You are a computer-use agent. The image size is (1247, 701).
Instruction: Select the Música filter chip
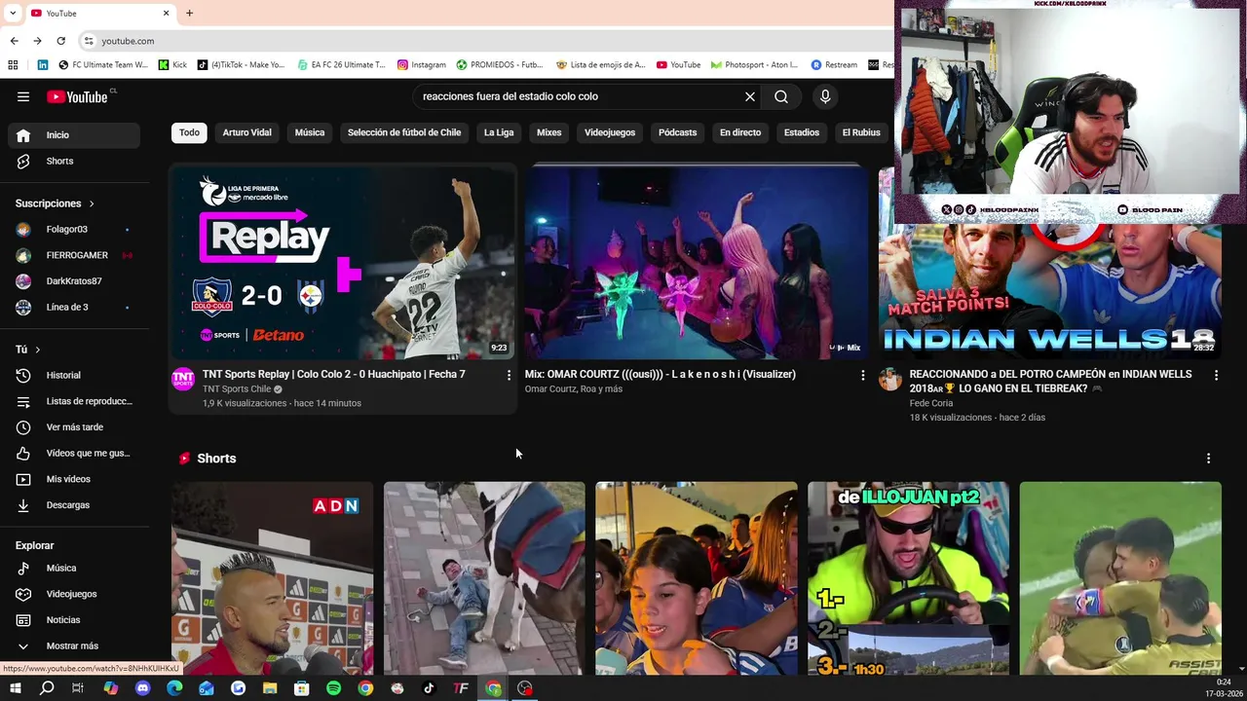pos(310,132)
